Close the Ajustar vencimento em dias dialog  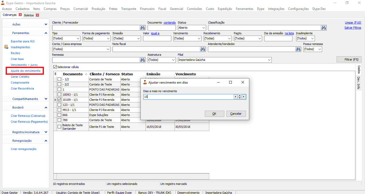click(x=243, y=82)
